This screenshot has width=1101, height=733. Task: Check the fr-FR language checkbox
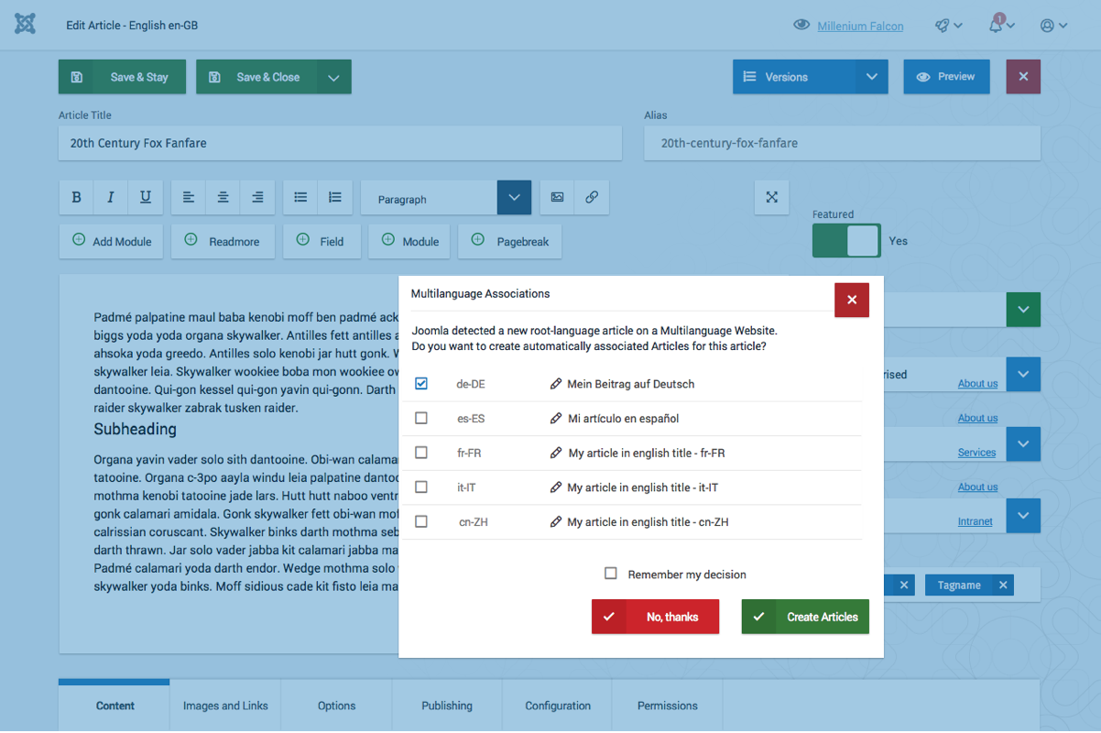421,453
